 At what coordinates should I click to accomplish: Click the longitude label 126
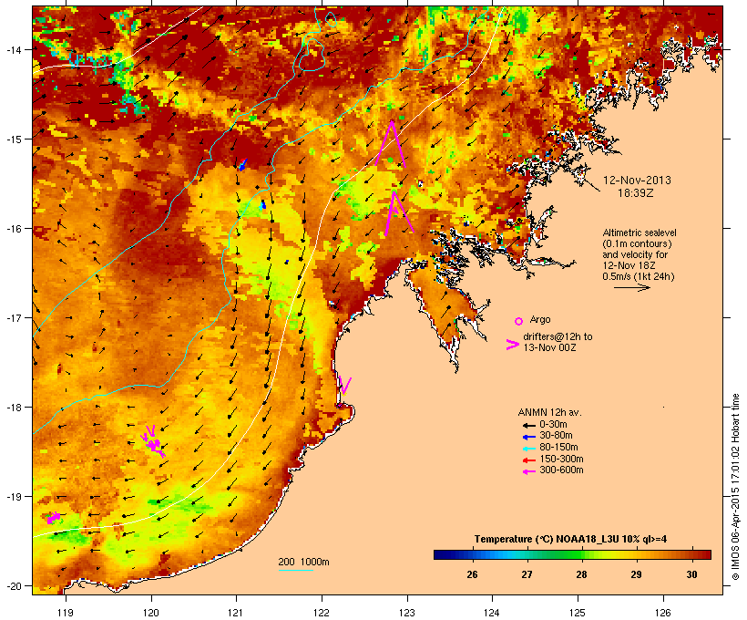pyautogui.click(x=662, y=613)
